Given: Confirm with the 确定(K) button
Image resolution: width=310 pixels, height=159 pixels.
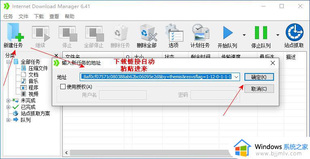Looking at the screenshot, I should (259, 77).
